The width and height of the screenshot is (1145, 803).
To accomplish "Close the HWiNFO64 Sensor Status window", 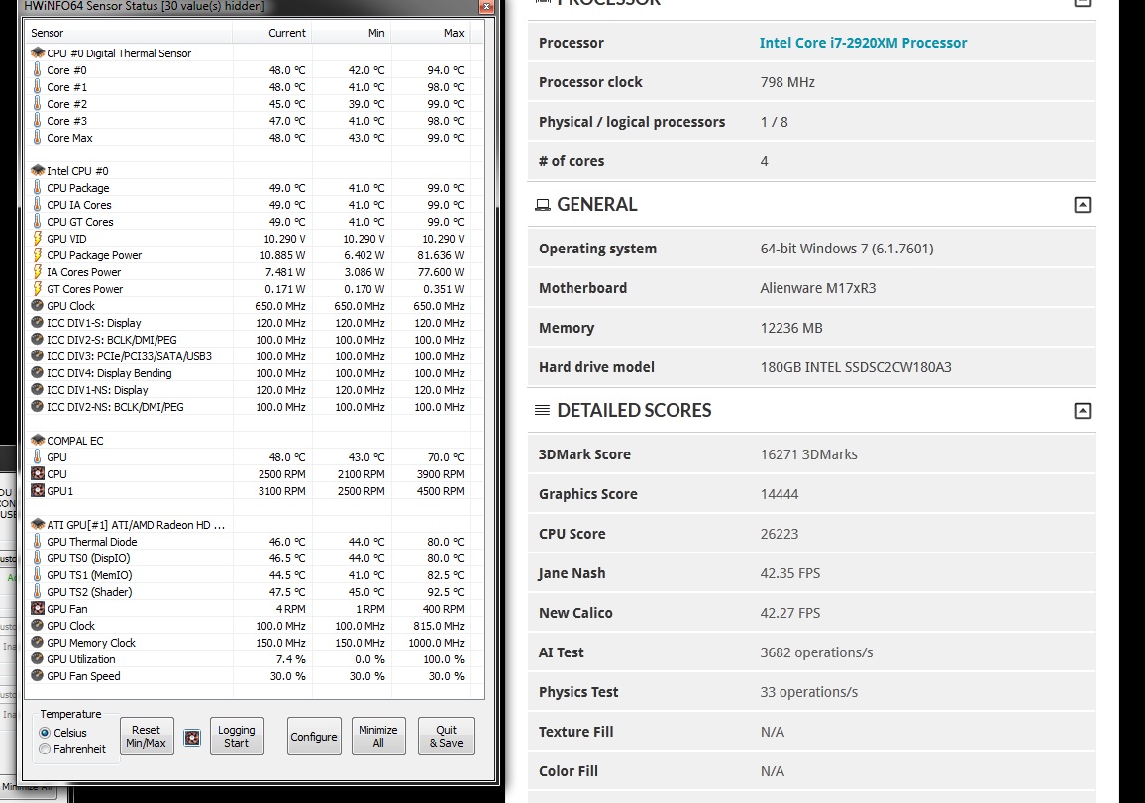I will click(486, 6).
